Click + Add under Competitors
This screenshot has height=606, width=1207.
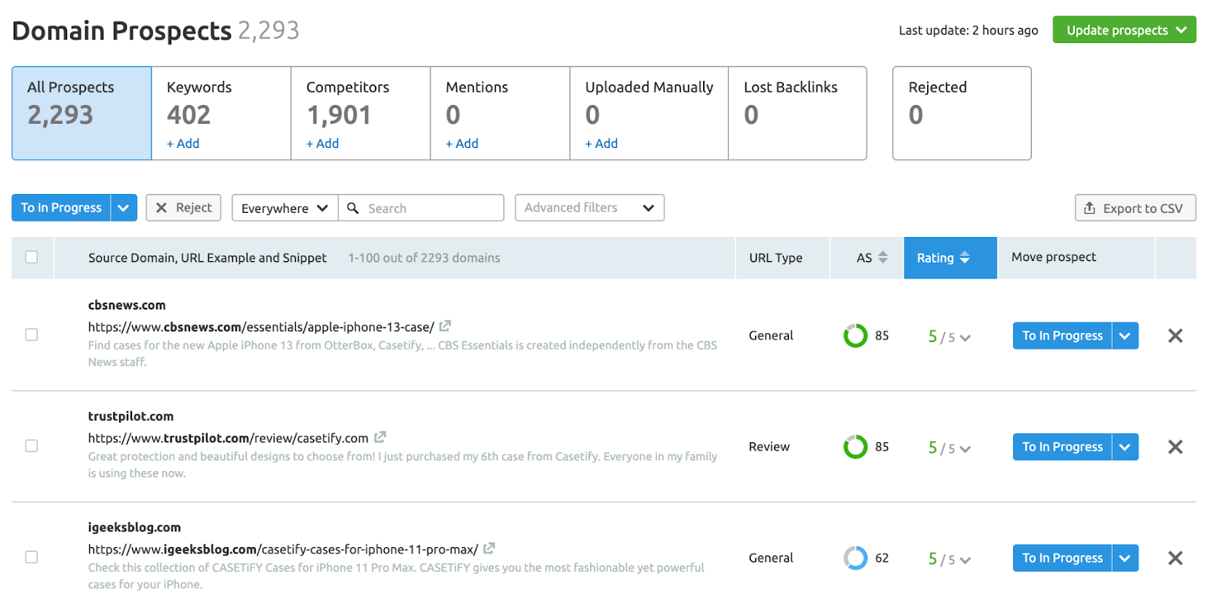322,143
